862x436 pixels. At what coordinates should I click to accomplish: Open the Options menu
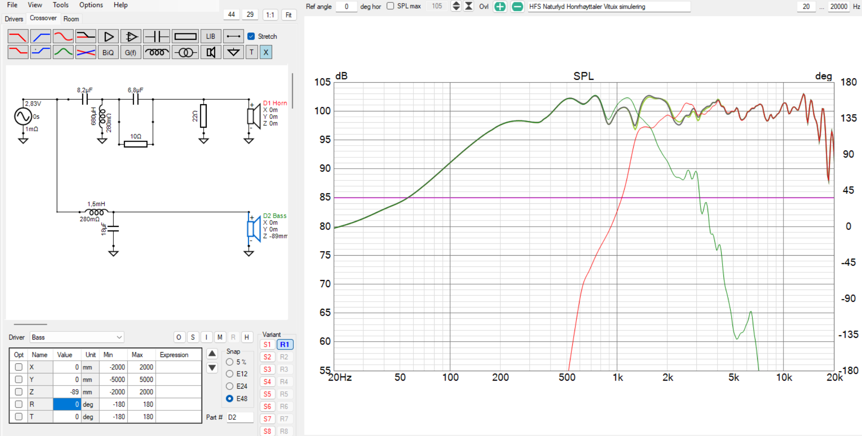pyautogui.click(x=91, y=5)
